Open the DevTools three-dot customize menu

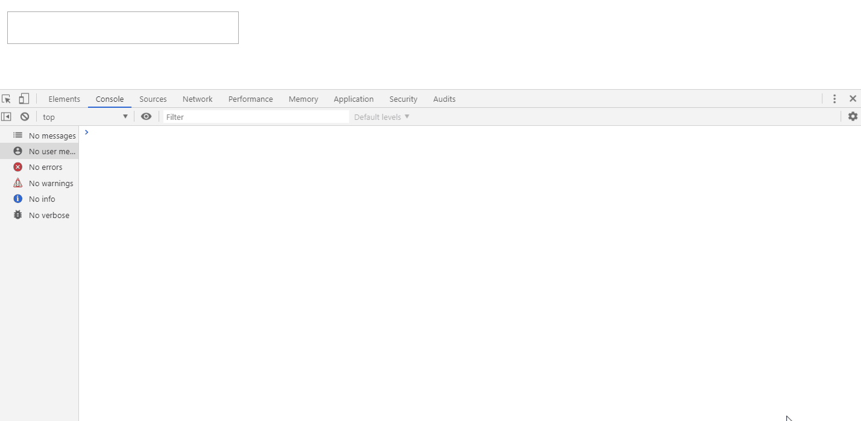point(834,99)
